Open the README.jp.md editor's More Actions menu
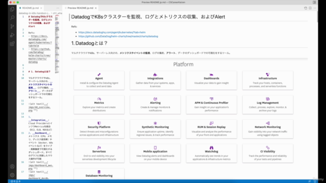This screenshot has height=183, width=326. 58,8
